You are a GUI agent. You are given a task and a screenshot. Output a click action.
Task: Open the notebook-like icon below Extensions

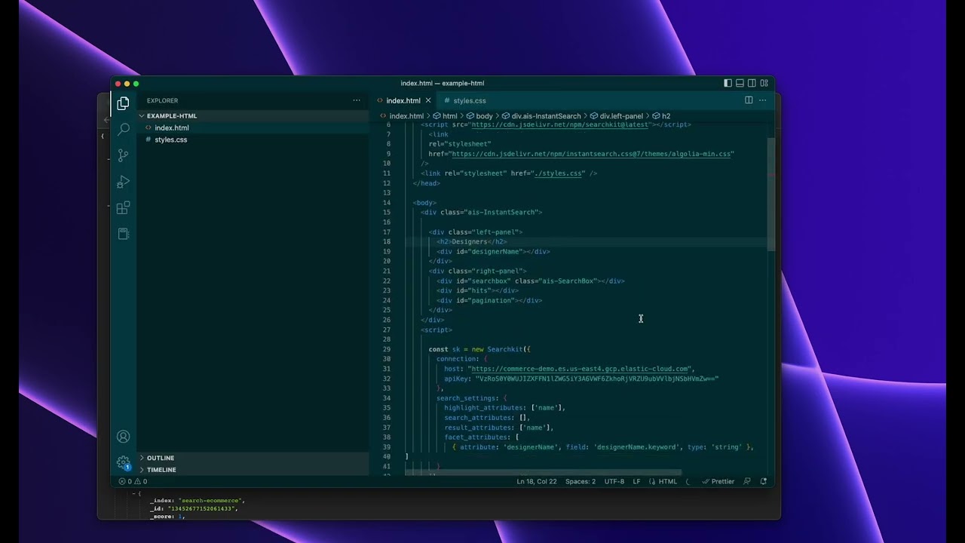point(123,234)
